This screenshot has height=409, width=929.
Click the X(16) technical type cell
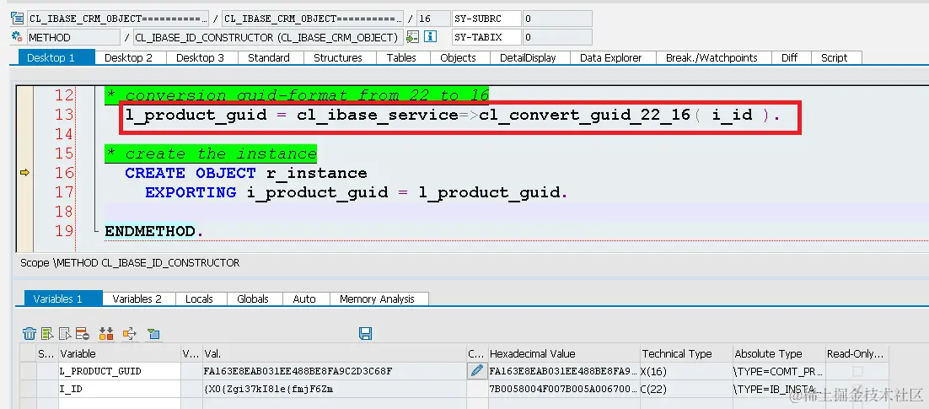click(x=686, y=372)
